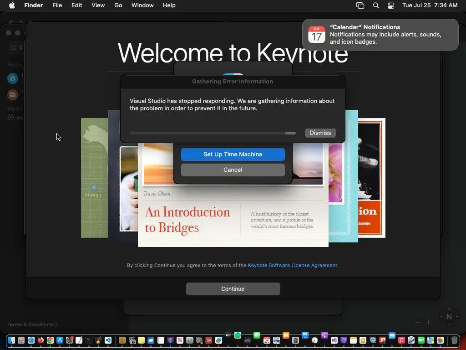Open the Home app in Dock
Image resolution: width=466 pixels, height=350 pixels.
click(363, 340)
